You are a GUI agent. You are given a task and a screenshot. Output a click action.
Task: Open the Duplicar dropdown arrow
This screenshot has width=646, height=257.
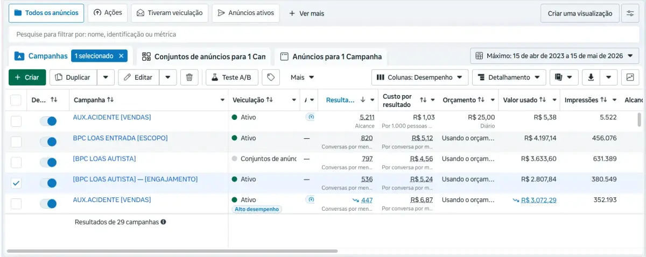105,77
